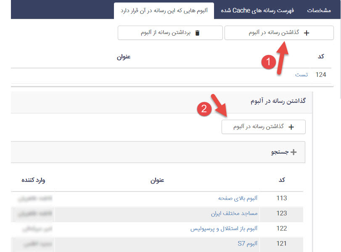The width and height of the screenshot is (341, 252).
Task: Expand the 'جستجو' search panel
Action: pyautogui.click(x=283, y=152)
